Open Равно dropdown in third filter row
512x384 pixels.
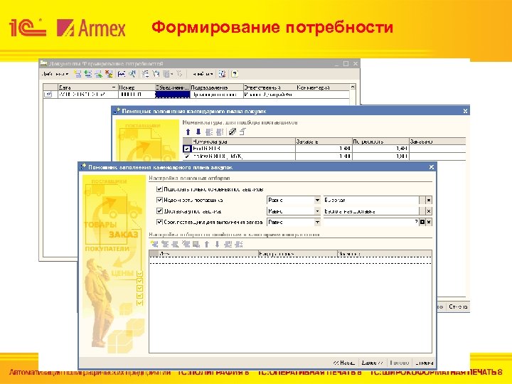coord(317,211)
